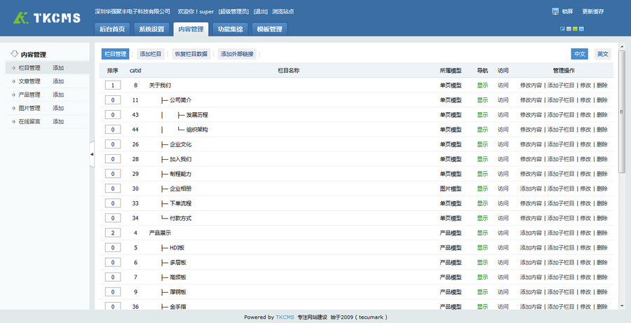Click 添加 next to 栏目管理
This screenshot has height=323, width=631.
tap(58, 68)
